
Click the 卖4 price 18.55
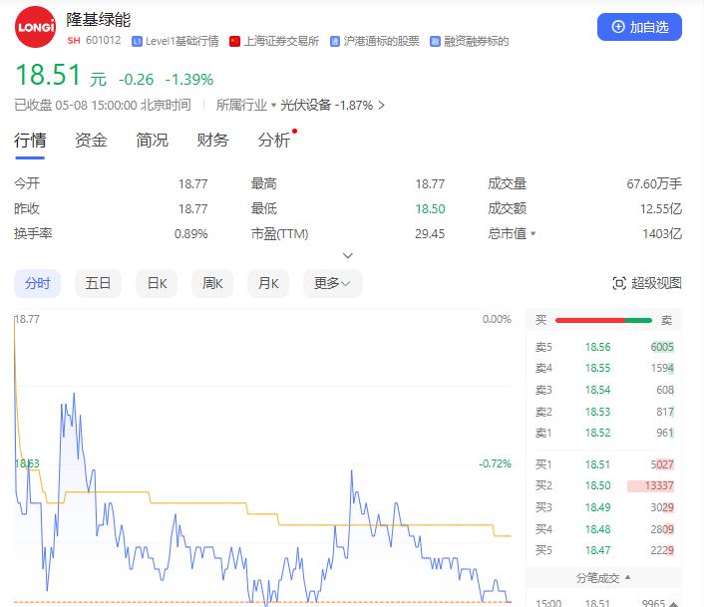coord(597,369)
